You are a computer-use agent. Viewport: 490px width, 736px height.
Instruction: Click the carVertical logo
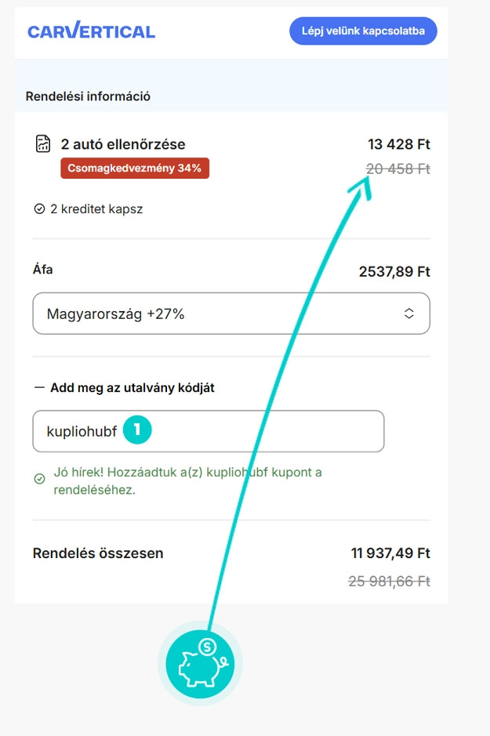coord(91,31)
